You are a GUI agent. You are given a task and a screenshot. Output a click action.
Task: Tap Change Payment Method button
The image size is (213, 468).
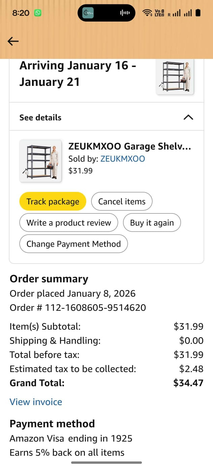pos(73,244)
